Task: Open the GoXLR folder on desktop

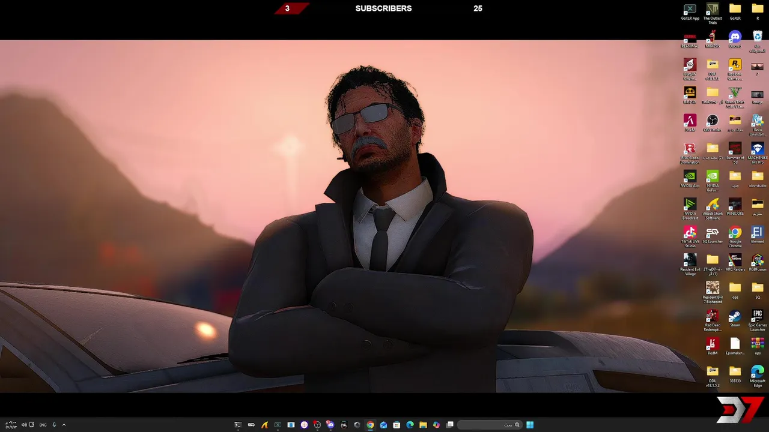Action: coord(735,12)
